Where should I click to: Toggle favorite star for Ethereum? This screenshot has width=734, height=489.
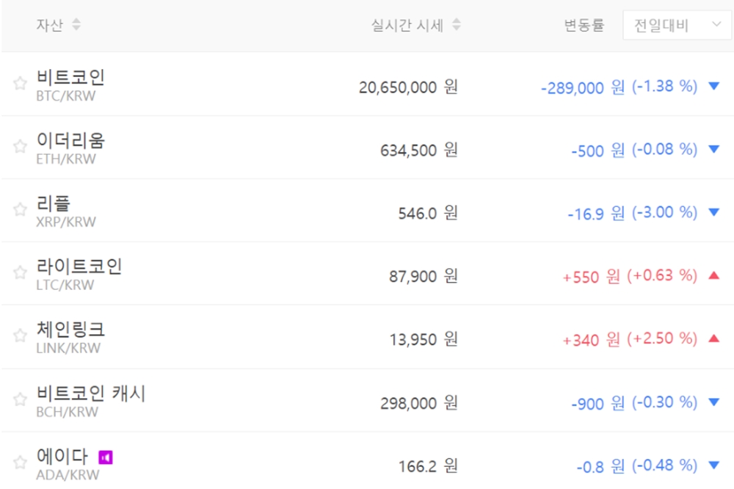[20, 147]
